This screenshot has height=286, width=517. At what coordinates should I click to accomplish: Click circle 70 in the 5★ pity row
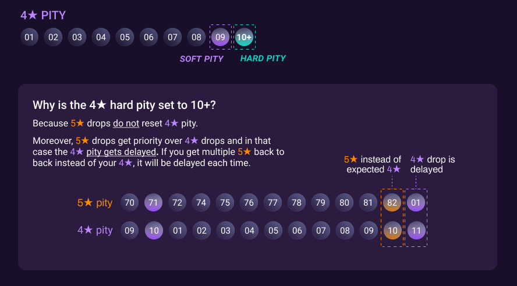point(130,203)
